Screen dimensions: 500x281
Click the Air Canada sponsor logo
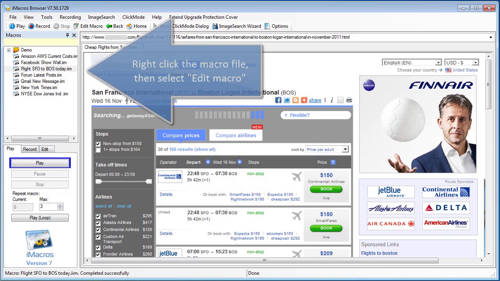click(x=391, y=224)
